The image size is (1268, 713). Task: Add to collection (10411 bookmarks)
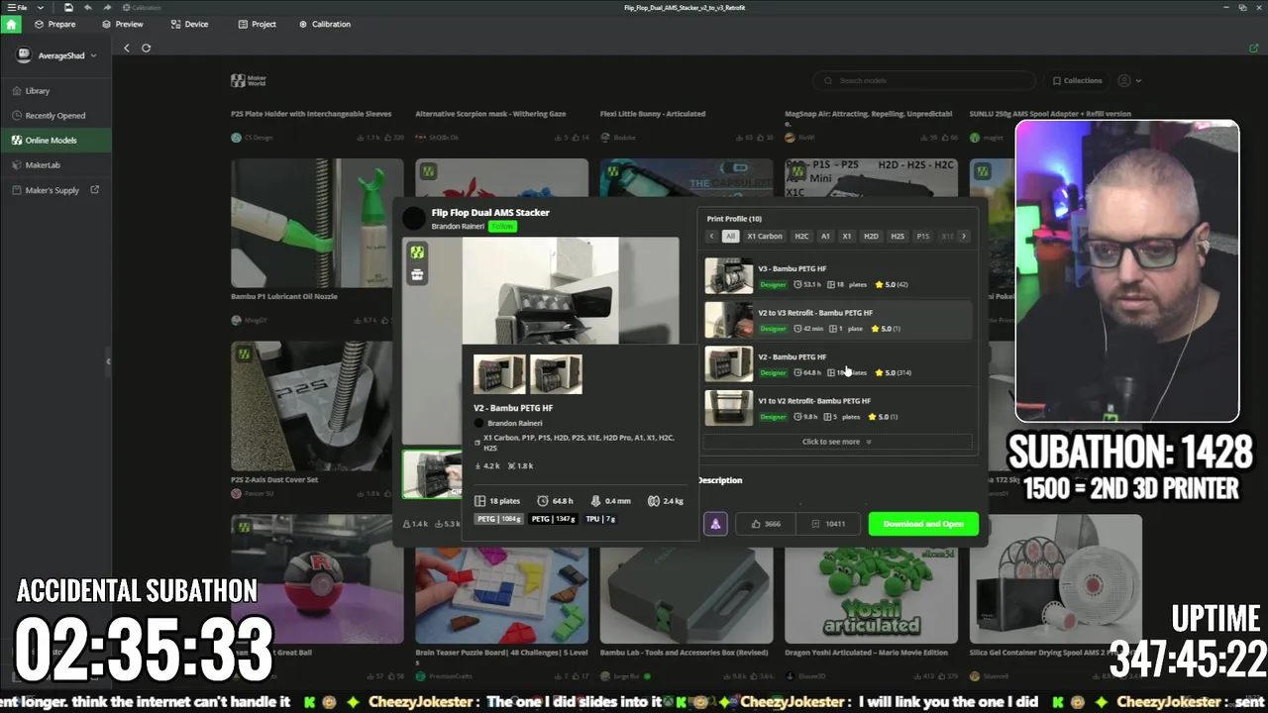tap(829, 524)
